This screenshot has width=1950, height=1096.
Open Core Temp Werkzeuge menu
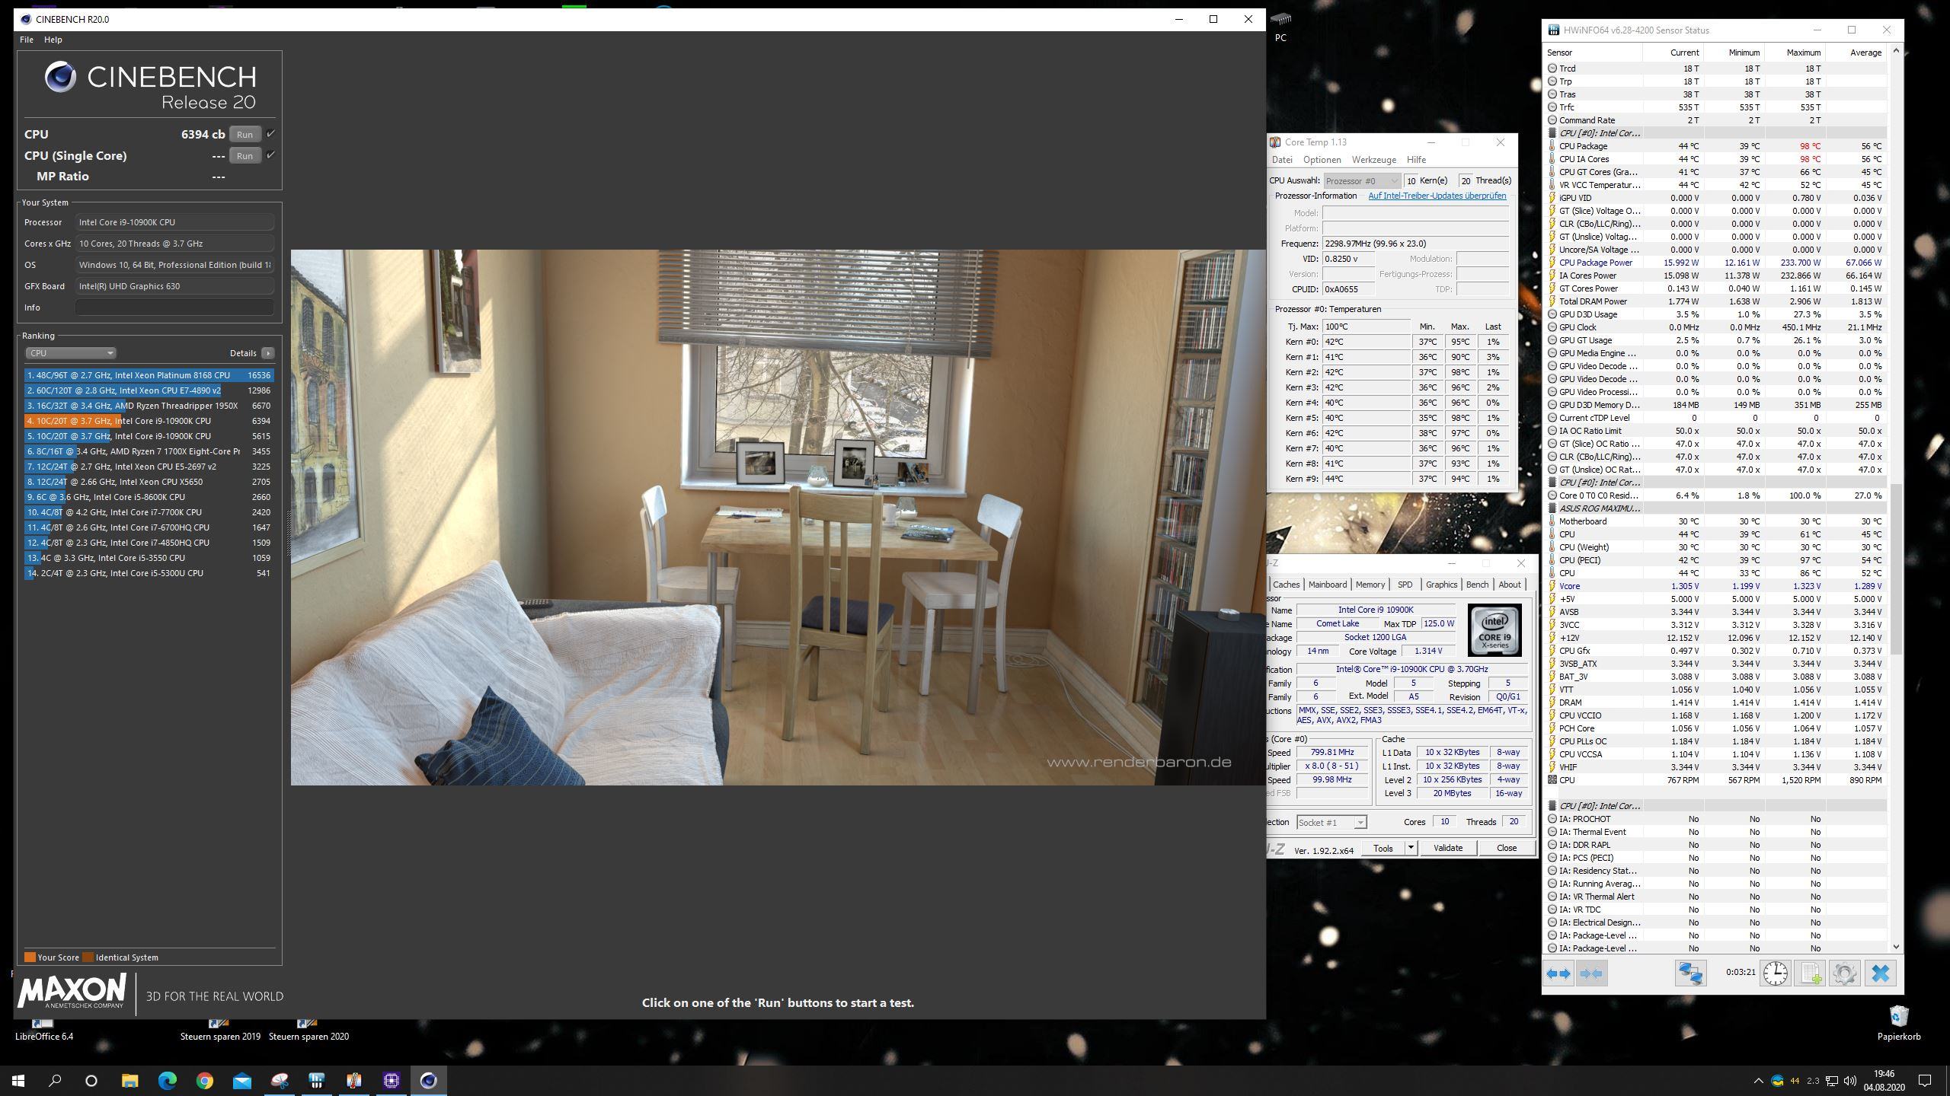1374,160
